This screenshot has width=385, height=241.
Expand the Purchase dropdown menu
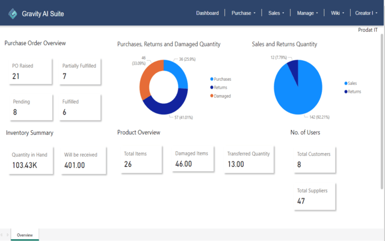click(x=244, y=13)
